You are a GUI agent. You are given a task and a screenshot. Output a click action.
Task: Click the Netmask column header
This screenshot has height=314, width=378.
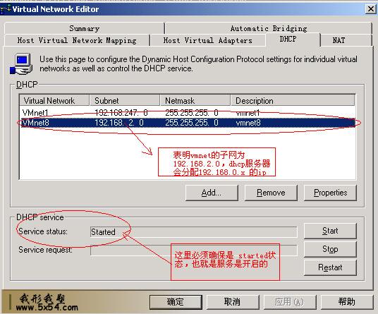click(x=195, y=101)
